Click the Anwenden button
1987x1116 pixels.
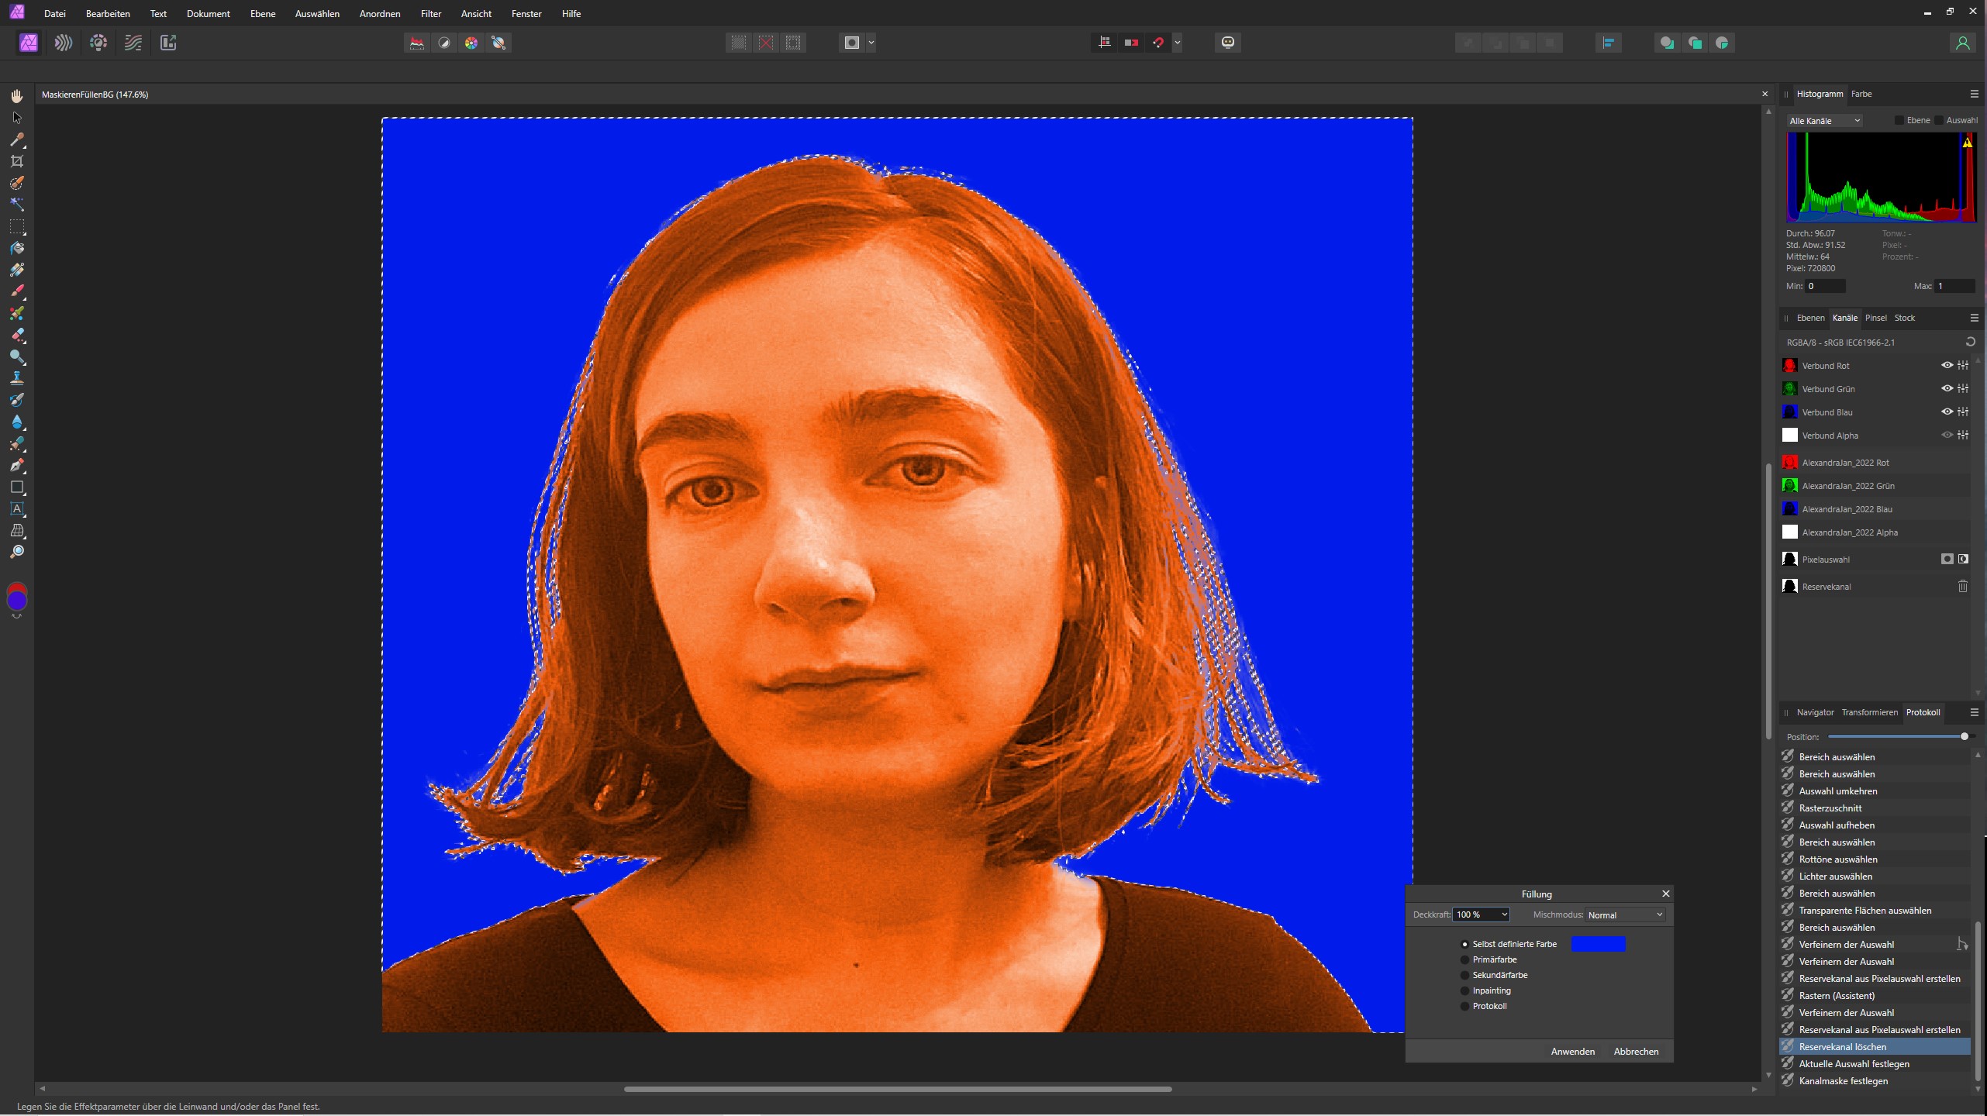click(1572, 1052)
